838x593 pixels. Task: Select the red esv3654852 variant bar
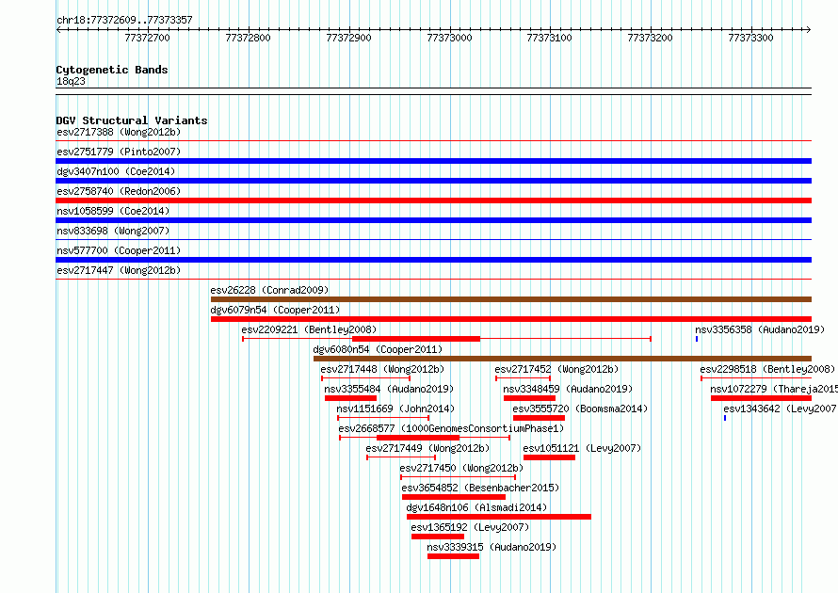(x=454, y=497)
